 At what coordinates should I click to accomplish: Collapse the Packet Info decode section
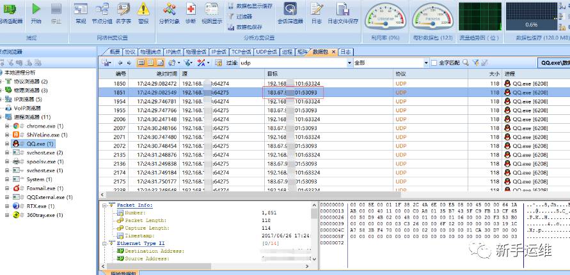(106, 205)
